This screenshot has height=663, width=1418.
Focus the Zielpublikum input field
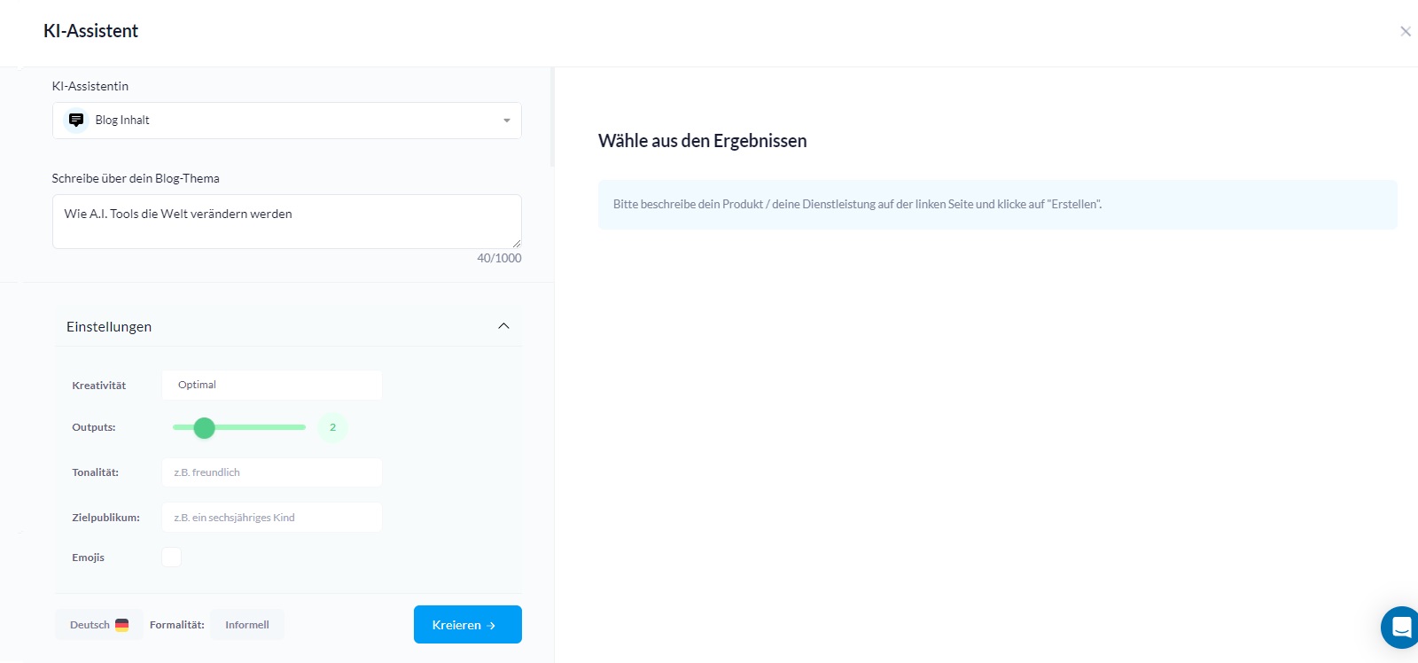[272, 518]
